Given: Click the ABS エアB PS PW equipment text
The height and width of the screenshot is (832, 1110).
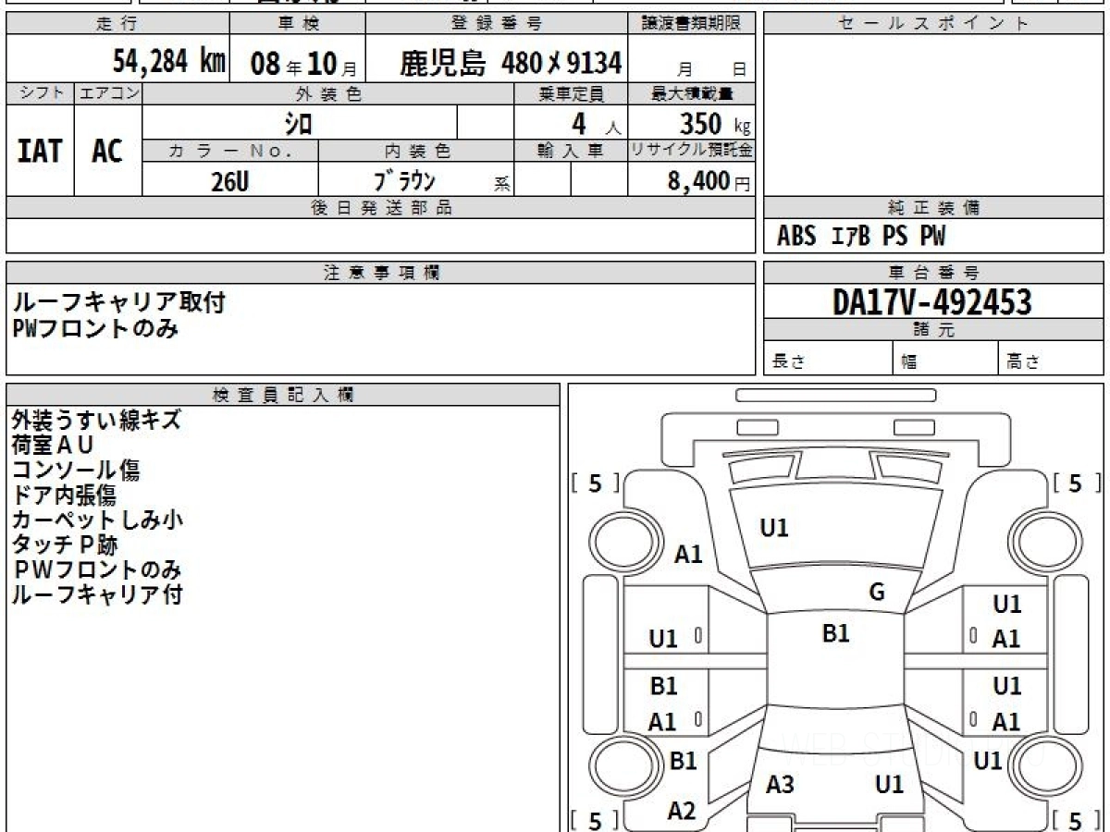Looking at the screenshot, I should (x=860, y=237).
